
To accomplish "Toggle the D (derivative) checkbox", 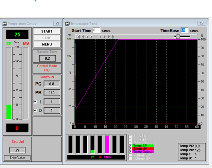I will [35, 110].
